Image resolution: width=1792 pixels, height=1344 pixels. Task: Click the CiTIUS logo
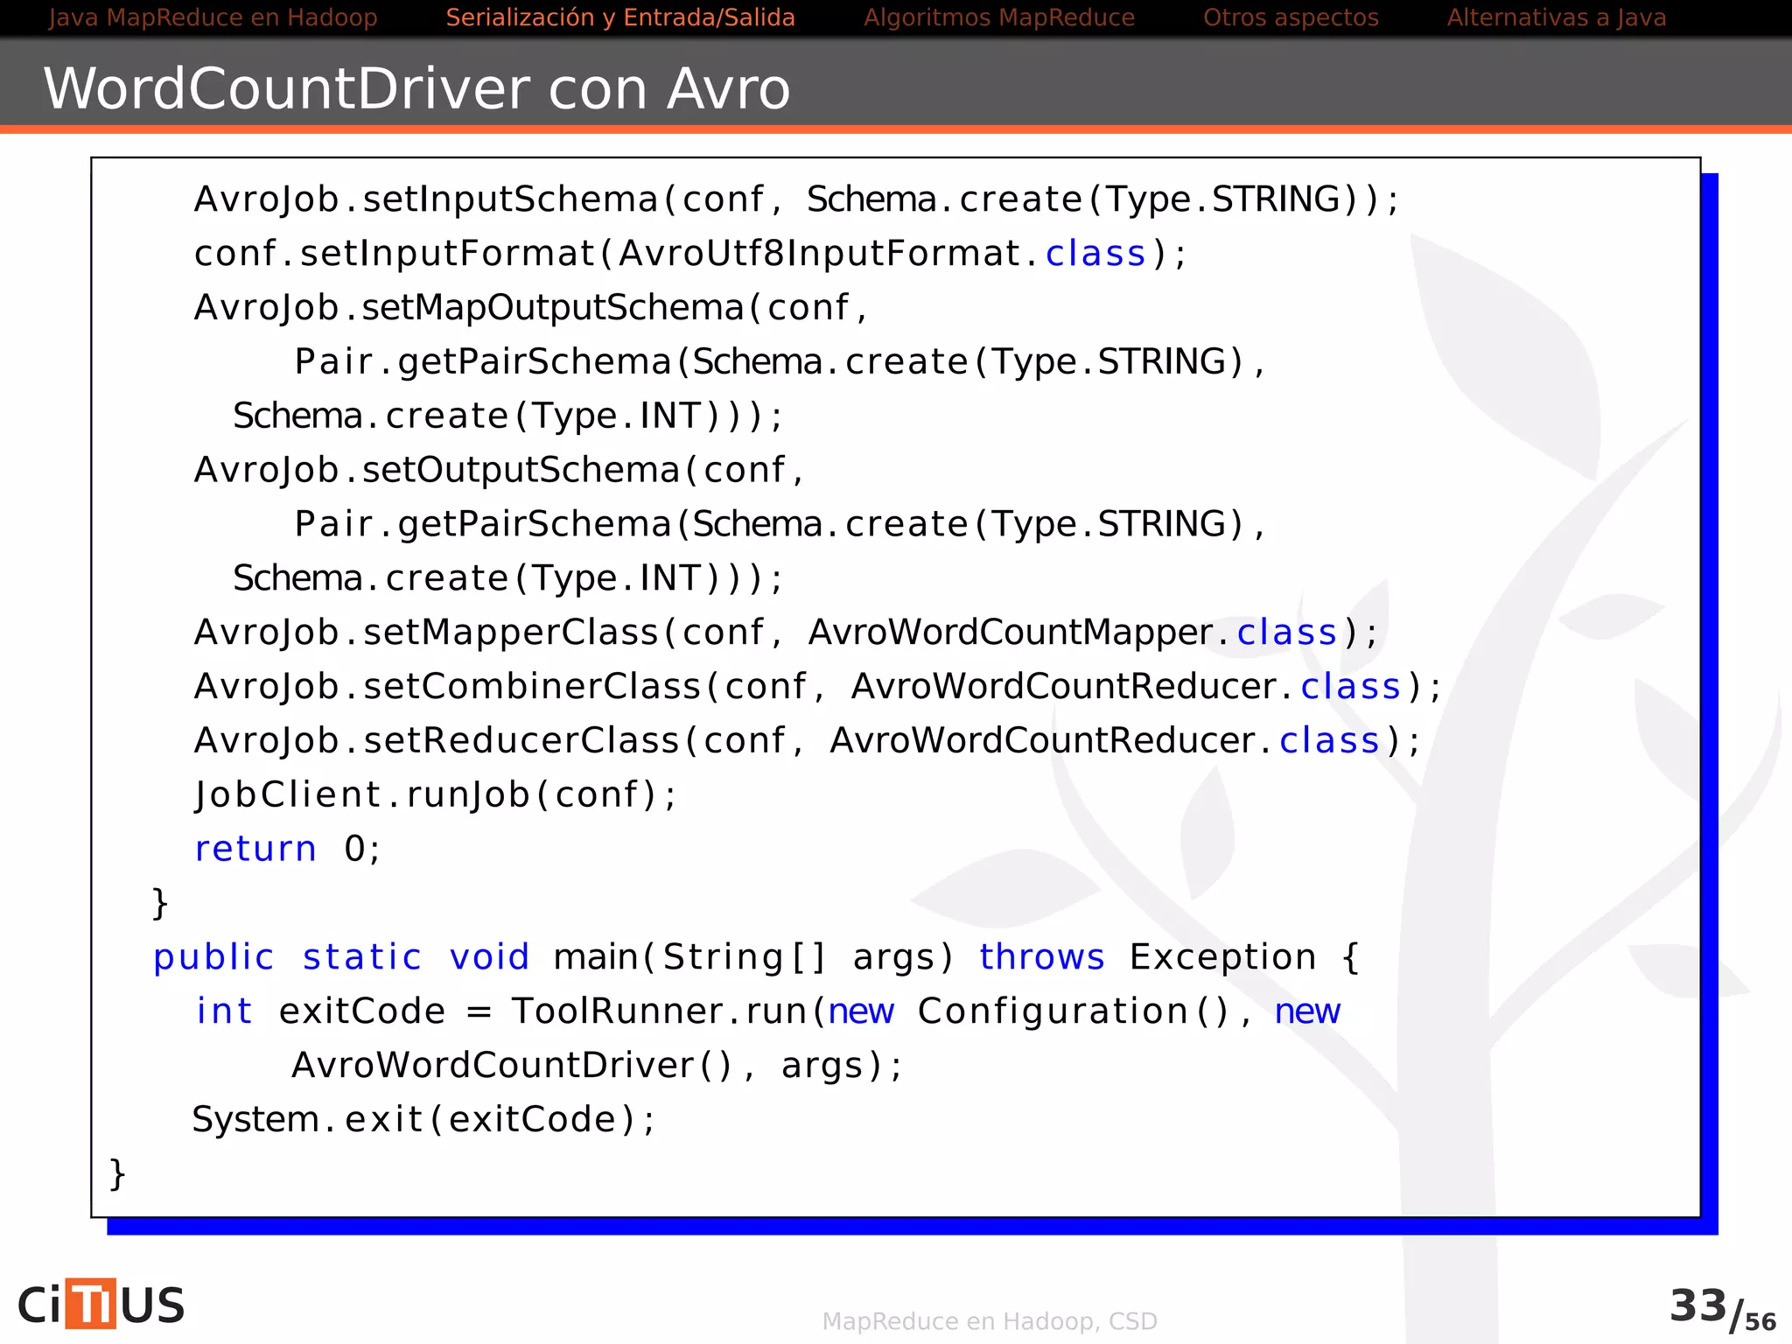101,1305
